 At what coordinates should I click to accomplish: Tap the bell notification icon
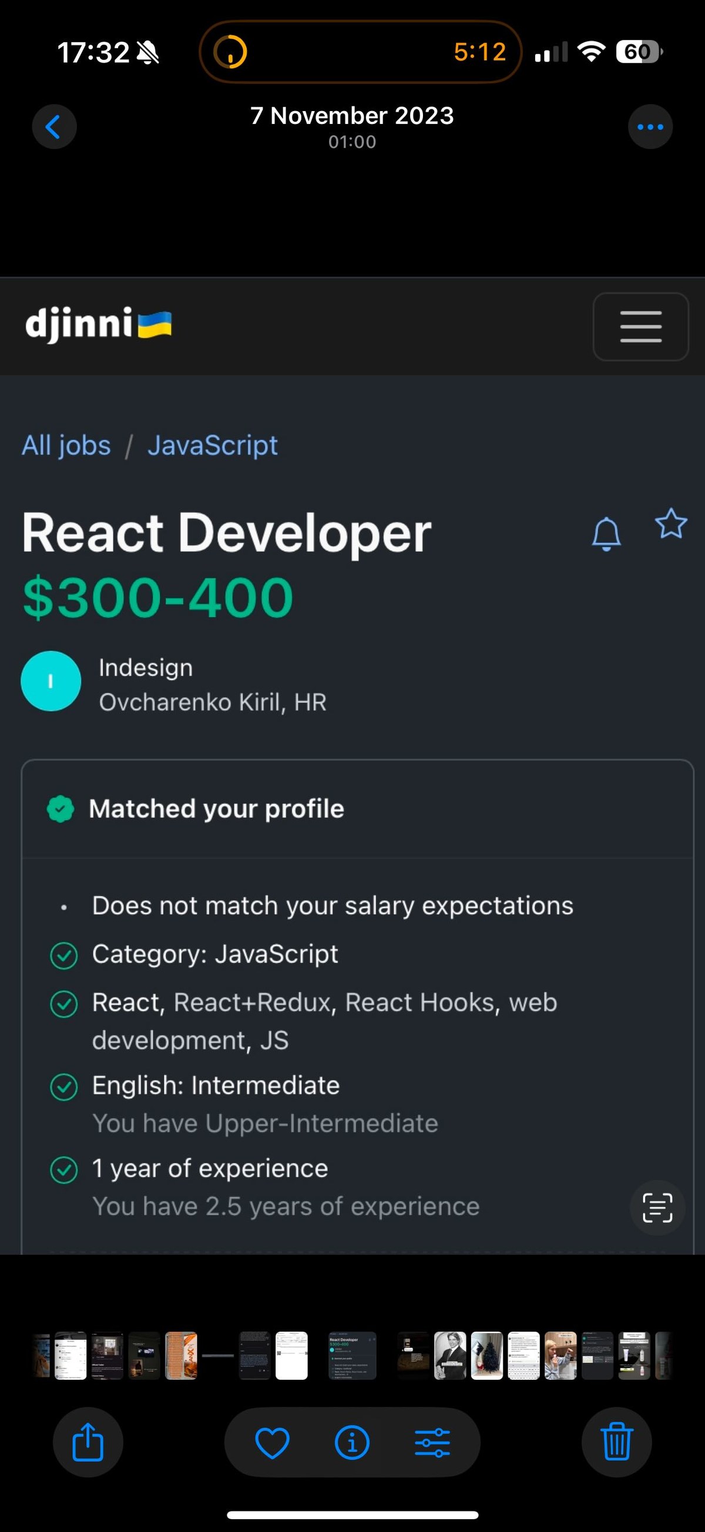[606, 534]
